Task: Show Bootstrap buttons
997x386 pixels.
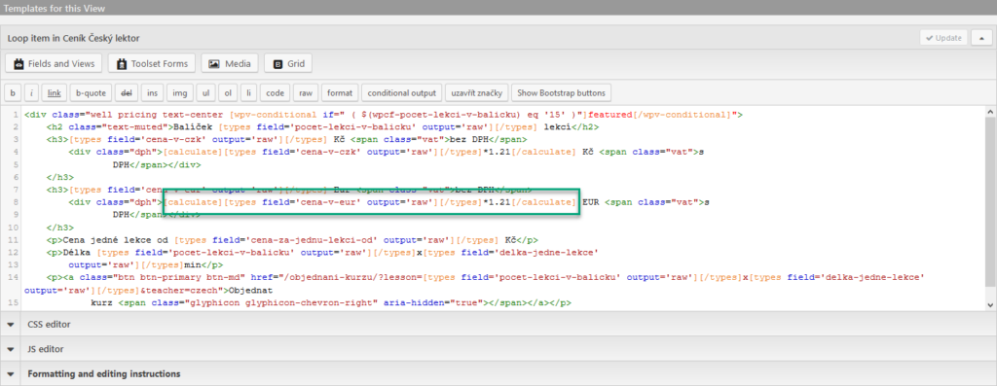Action: [x=562, y=92]
